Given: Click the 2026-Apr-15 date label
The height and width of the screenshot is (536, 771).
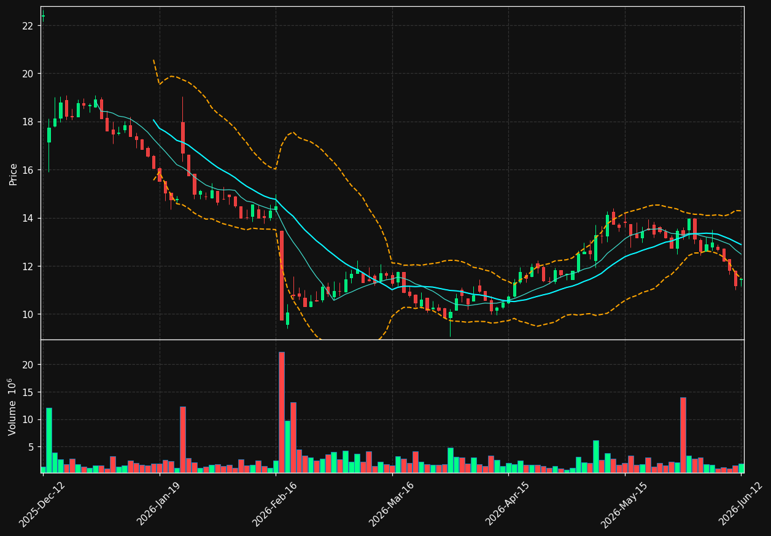Looking at the screenshot, I should tap(508, 503).
